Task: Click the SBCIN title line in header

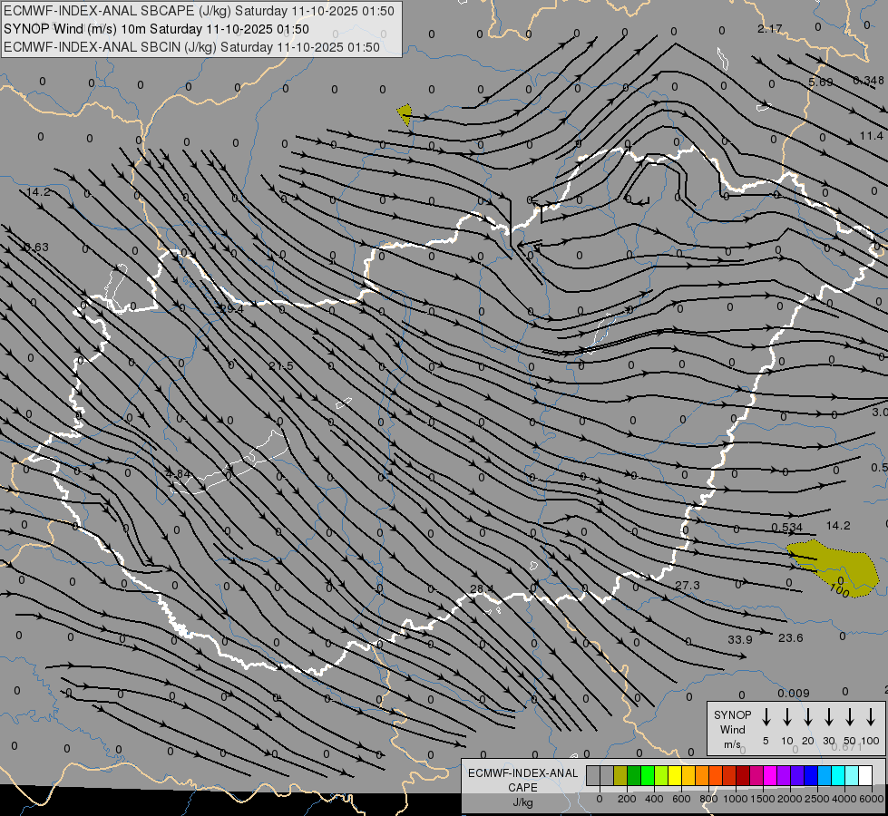Action: coord(191,47)
